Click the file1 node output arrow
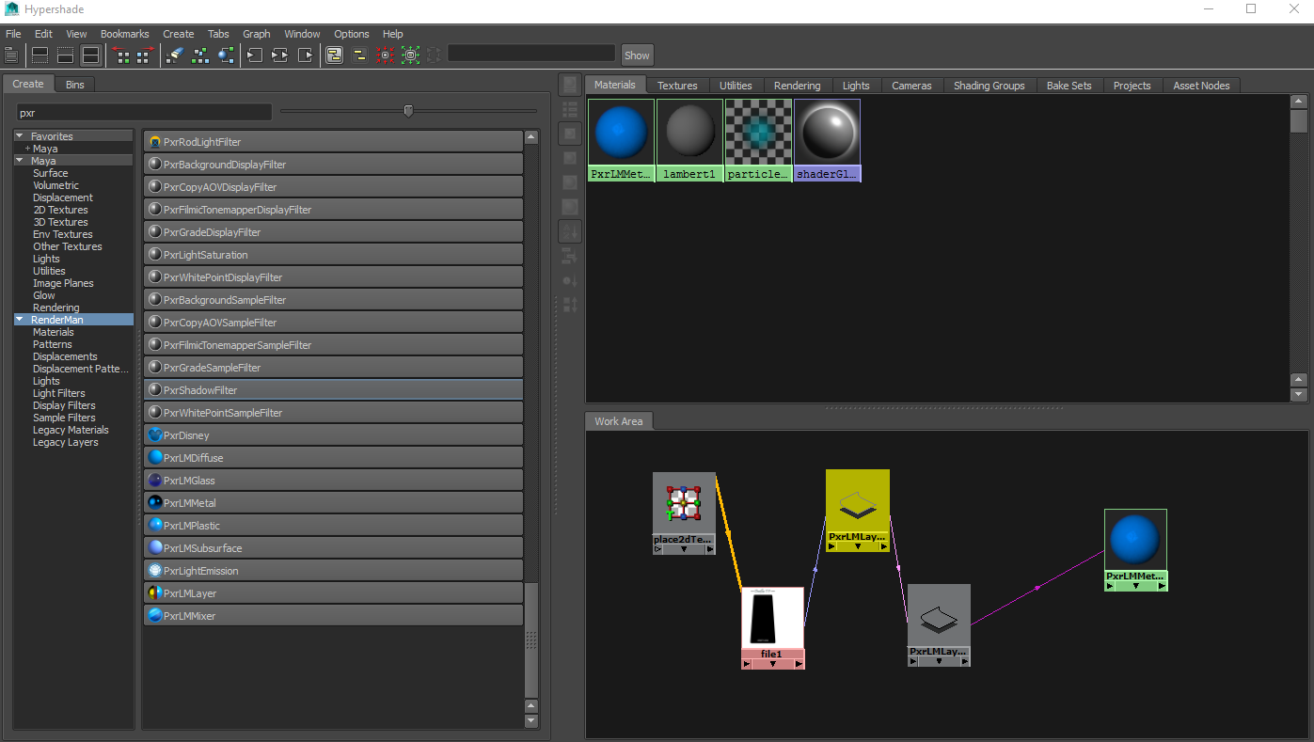 point(799,664)
